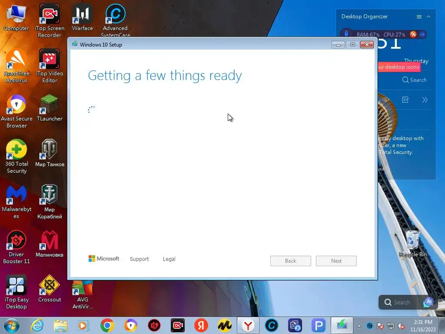
Task: Show hidden system tray icons arrow
Action: point(359,326)
